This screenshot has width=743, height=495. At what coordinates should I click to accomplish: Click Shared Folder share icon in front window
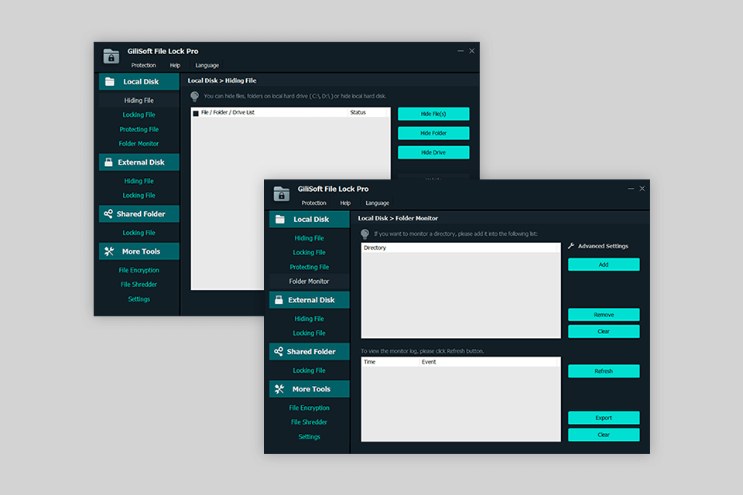pos(279,351)
